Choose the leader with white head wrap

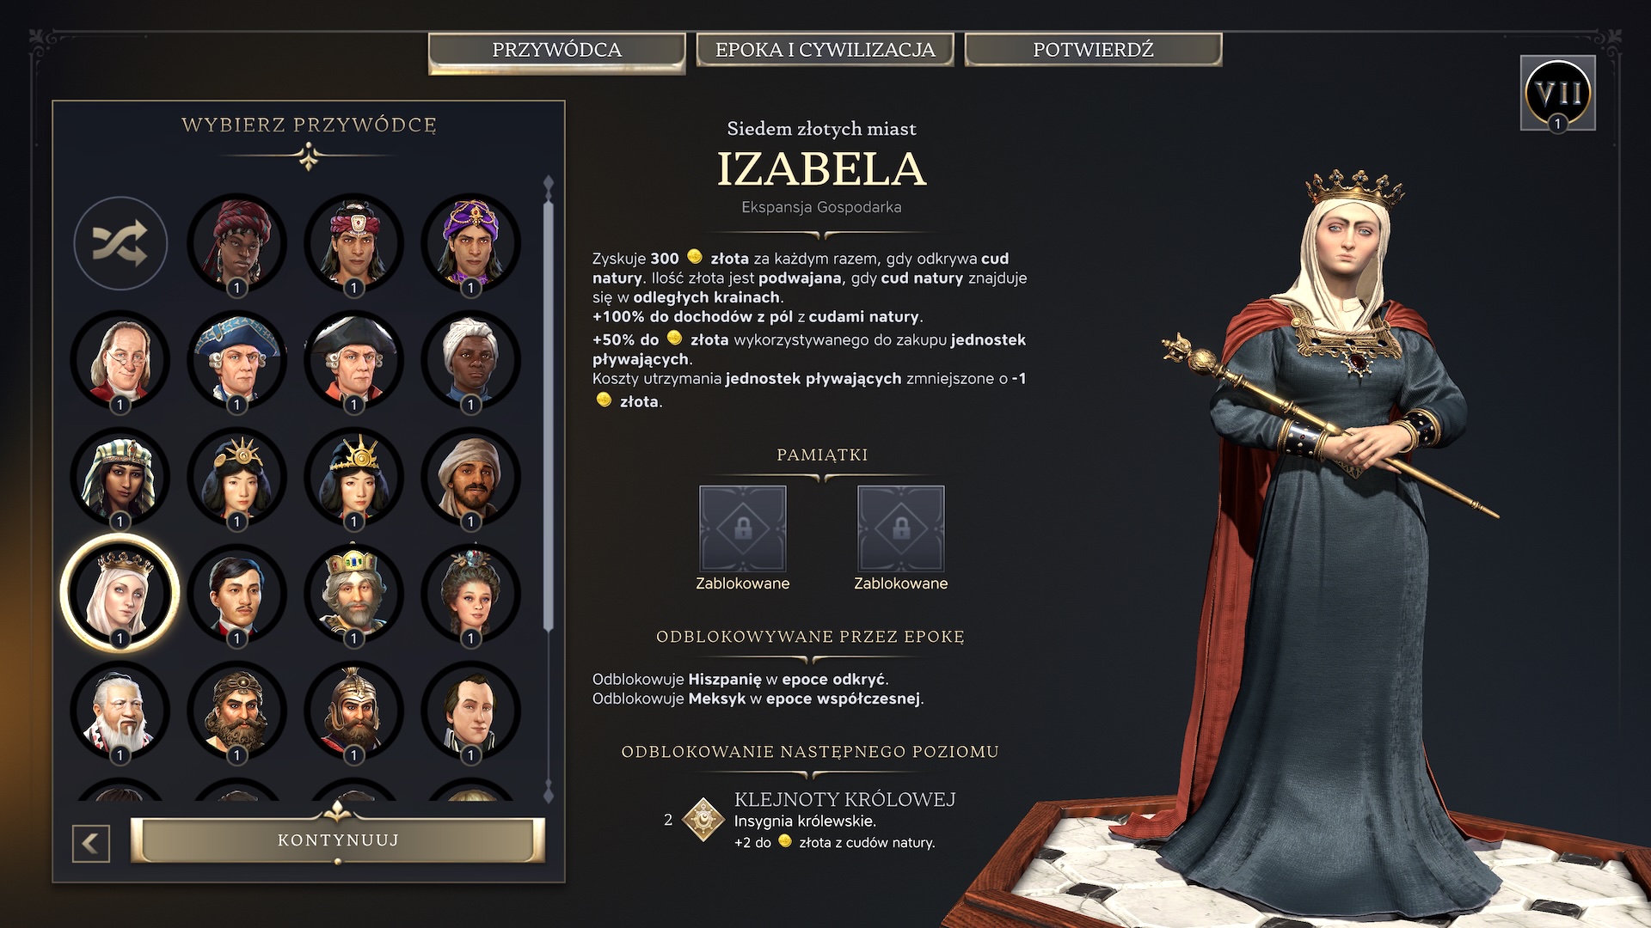(470, 360)
